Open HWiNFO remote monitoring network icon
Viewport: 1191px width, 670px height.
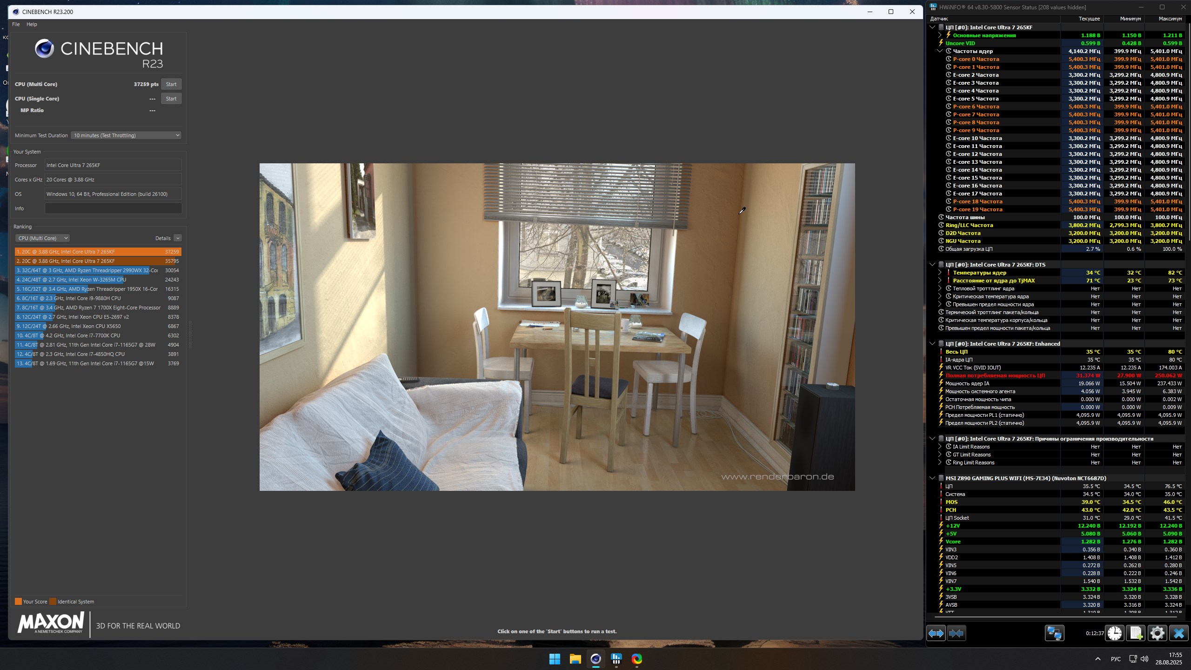(x=1054, y=633)
